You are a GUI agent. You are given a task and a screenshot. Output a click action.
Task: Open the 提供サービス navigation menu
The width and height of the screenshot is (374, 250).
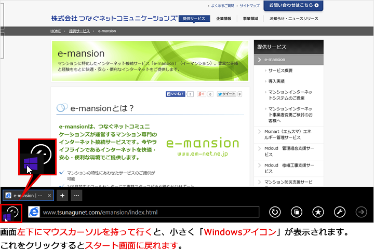[194, 19]
